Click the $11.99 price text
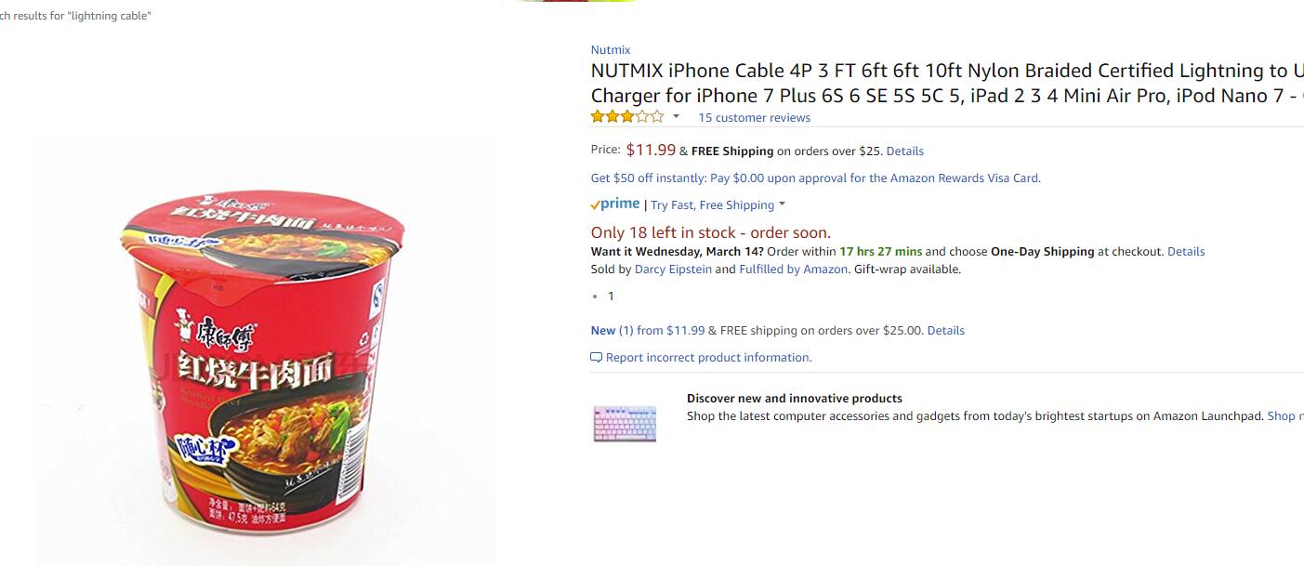This screenshot has height=566, width=1304. click(651, 150)
